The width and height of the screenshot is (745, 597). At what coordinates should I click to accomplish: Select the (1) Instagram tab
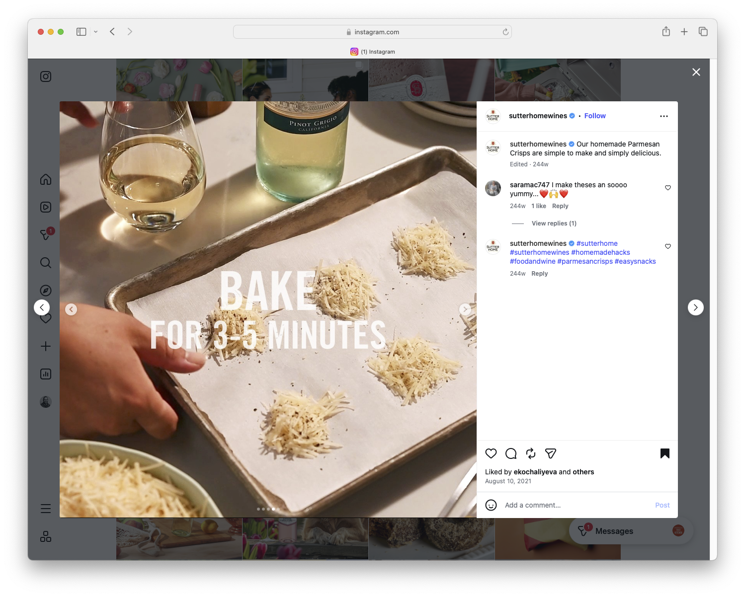[373, 52]
